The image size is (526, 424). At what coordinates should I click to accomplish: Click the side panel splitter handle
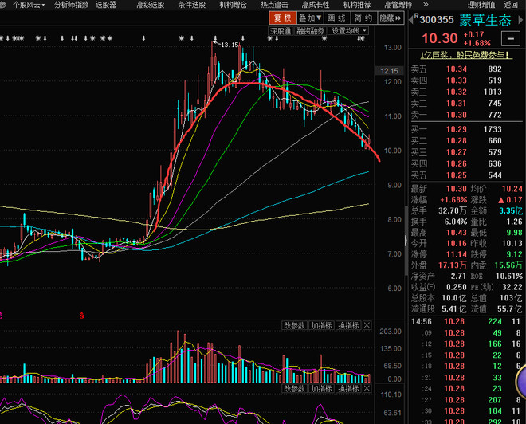click(406, 241)
